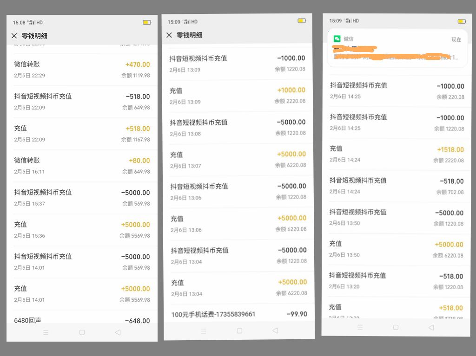
Task: Tap the home button on the middle phone
Action: [x=239, y=330]
